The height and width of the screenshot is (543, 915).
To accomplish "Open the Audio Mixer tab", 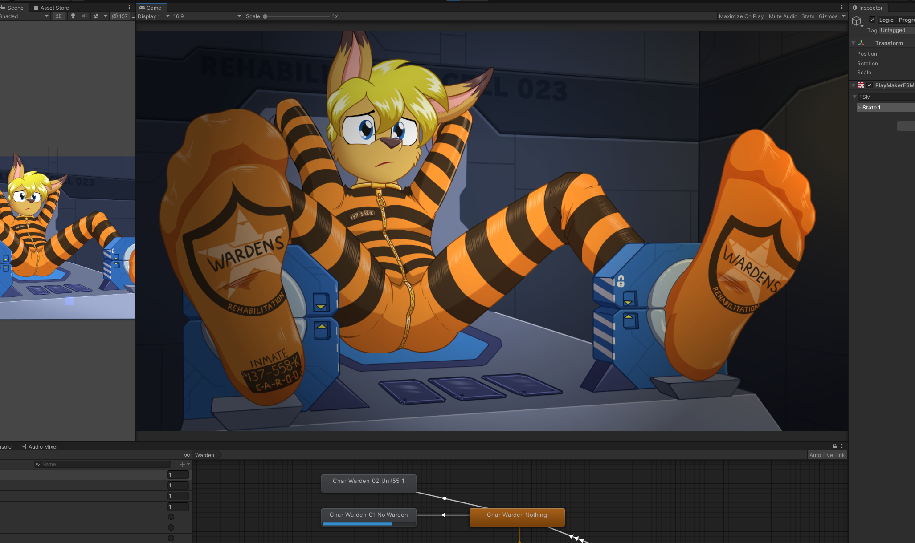I will click(x=40, y=446).
